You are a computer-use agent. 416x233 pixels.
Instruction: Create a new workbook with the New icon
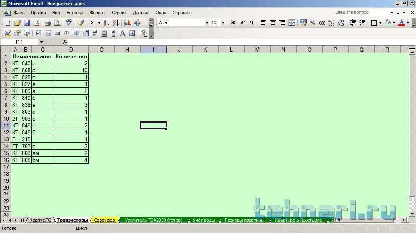[8, 23]
